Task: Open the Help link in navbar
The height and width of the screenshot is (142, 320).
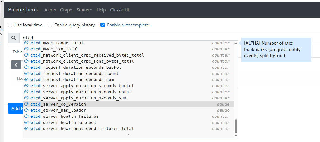Action: tap(101, 10)
